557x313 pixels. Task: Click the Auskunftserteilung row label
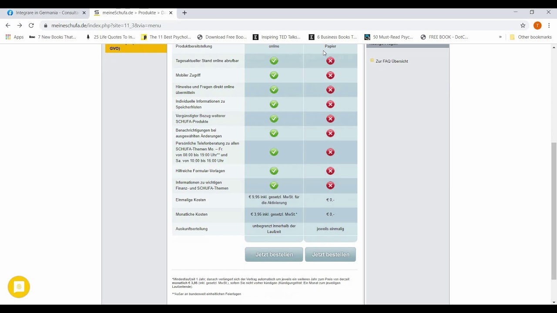click(191, 229)
